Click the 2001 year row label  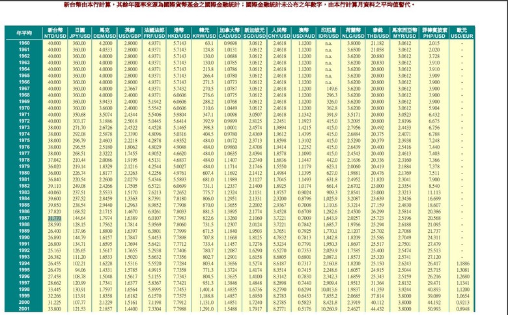coord(24,309)
